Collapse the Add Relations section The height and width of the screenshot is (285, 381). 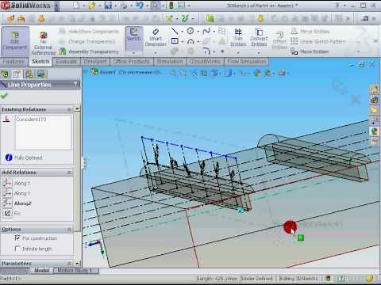click(x=69, y=173)
